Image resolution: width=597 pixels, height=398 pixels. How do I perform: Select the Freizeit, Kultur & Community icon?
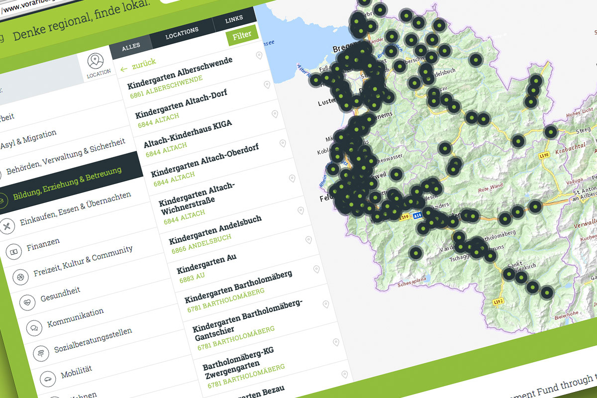[x=20, y=277]
